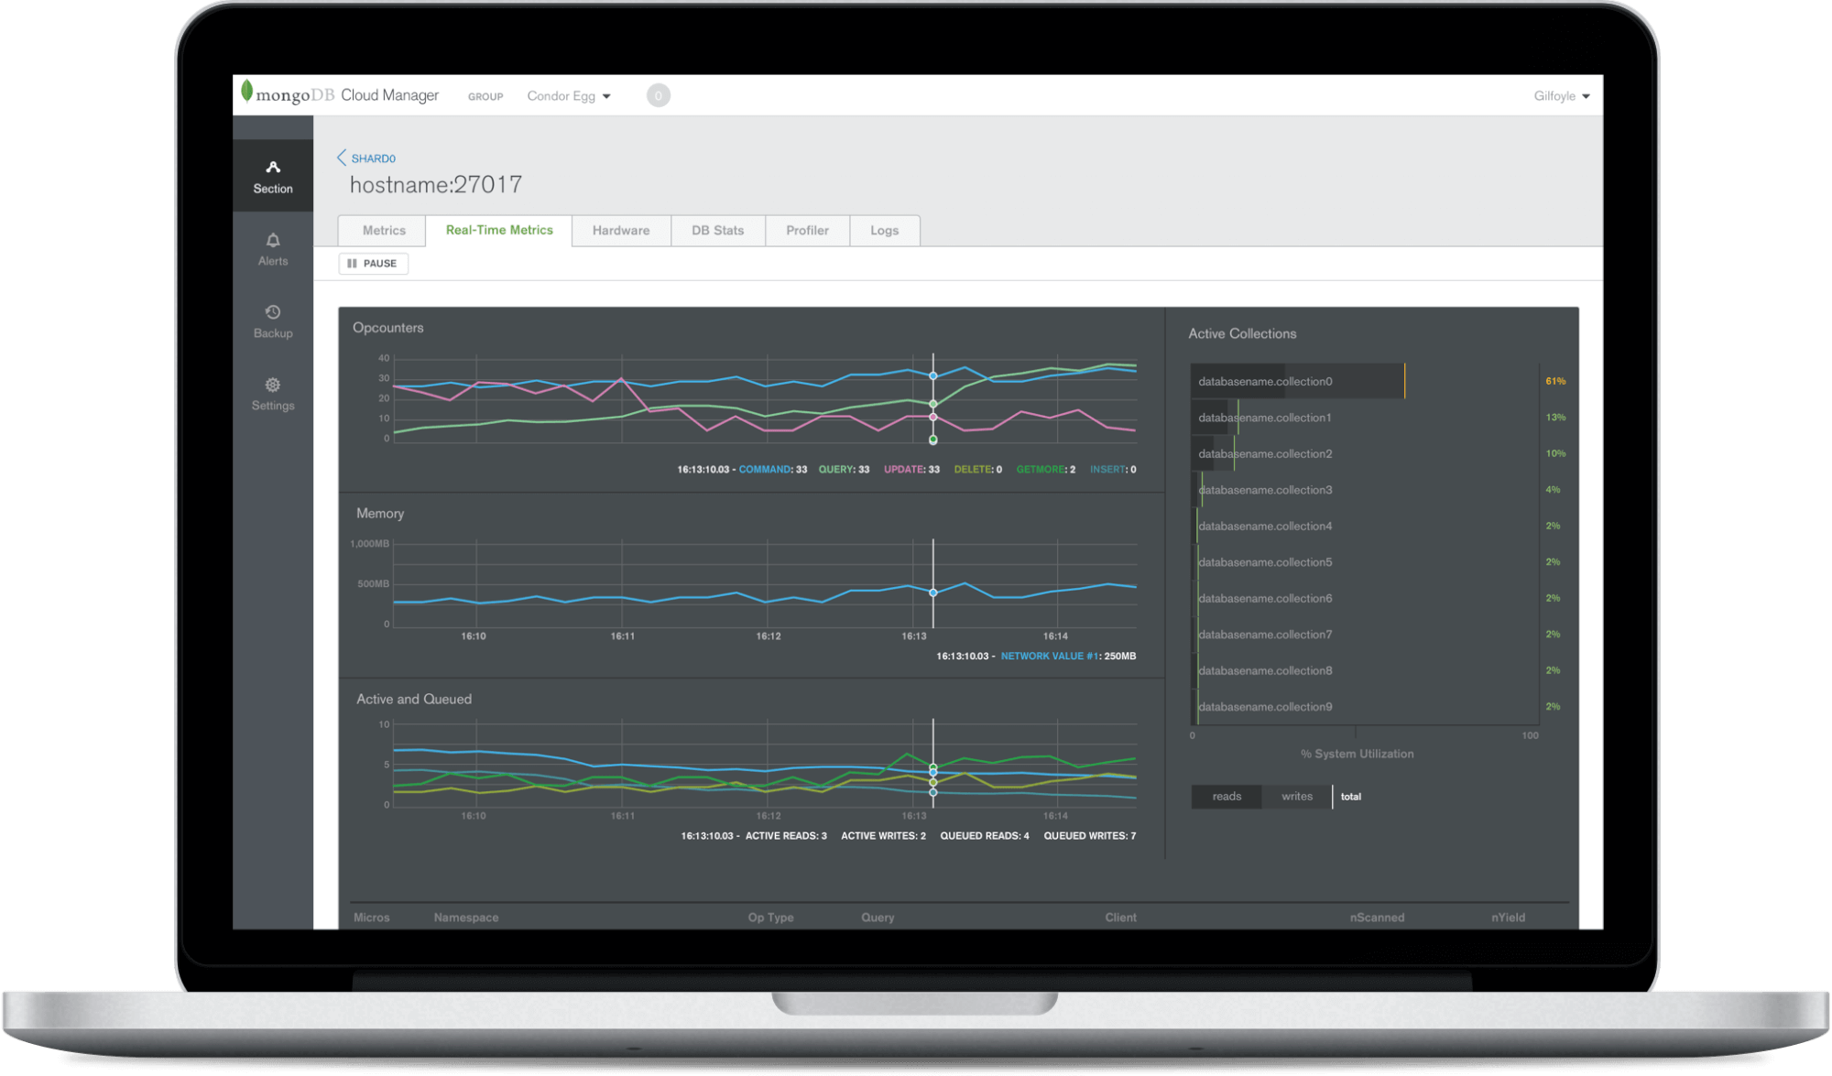Viewport: 1832px width, 1076px height.
Task: Pause the real-time metrics stream
Action: click(x=373, y=264)
